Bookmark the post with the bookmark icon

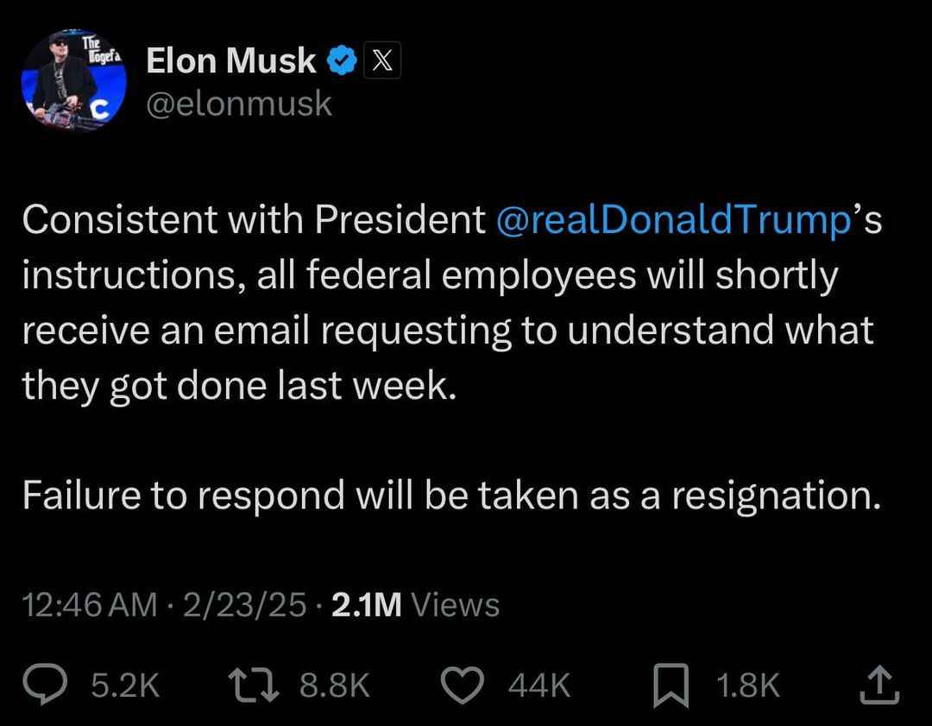pyautogui.click(x=671, y=685)
